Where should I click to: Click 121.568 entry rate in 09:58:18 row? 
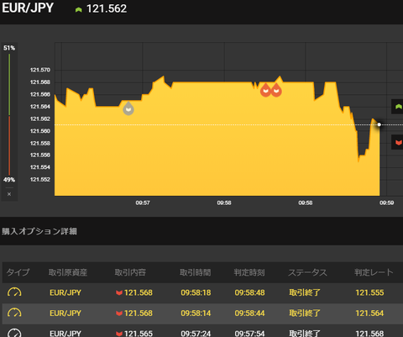point(139,292)
